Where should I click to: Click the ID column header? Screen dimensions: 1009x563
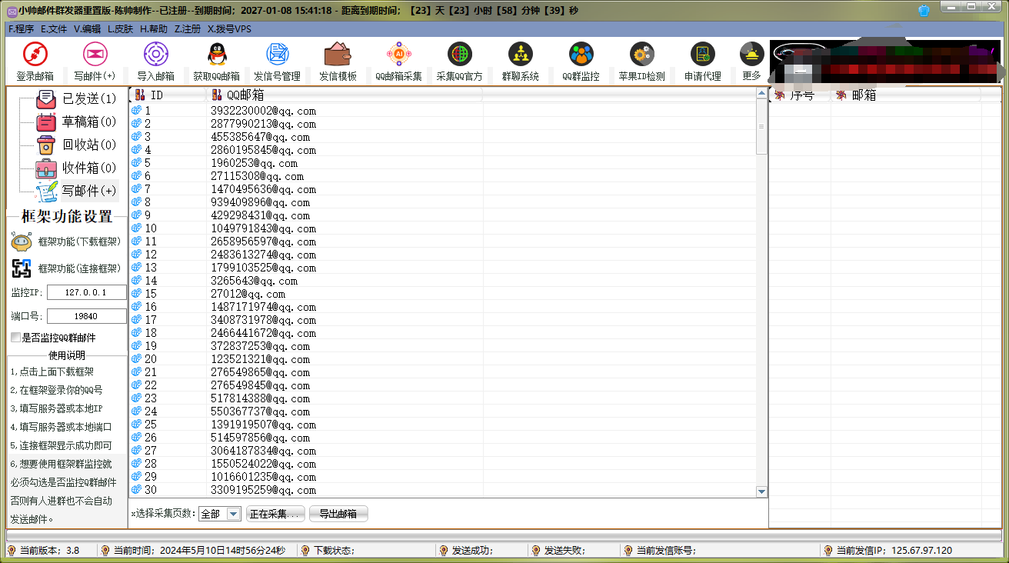(168, 95)
